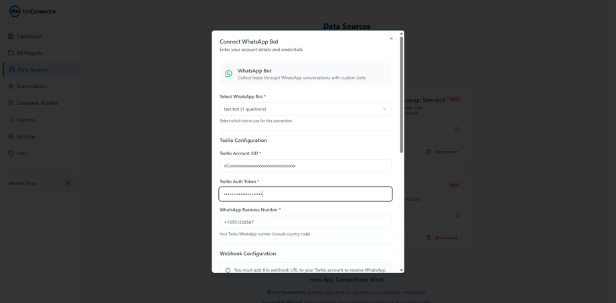The width and height of the screenshot is (616, 303).
Task: Click the Help question mark icon
Action: pyautogui.click(x=11, y=153)
